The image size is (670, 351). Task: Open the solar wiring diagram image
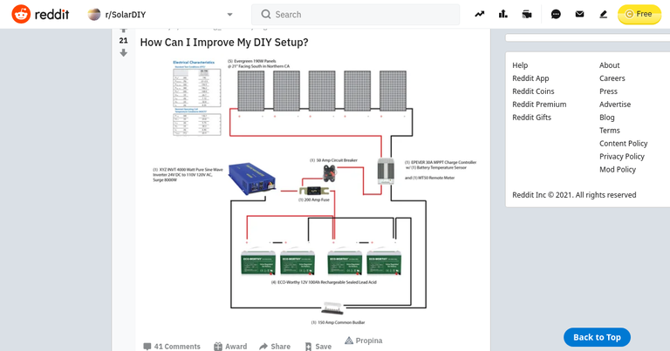pos(315,192)
